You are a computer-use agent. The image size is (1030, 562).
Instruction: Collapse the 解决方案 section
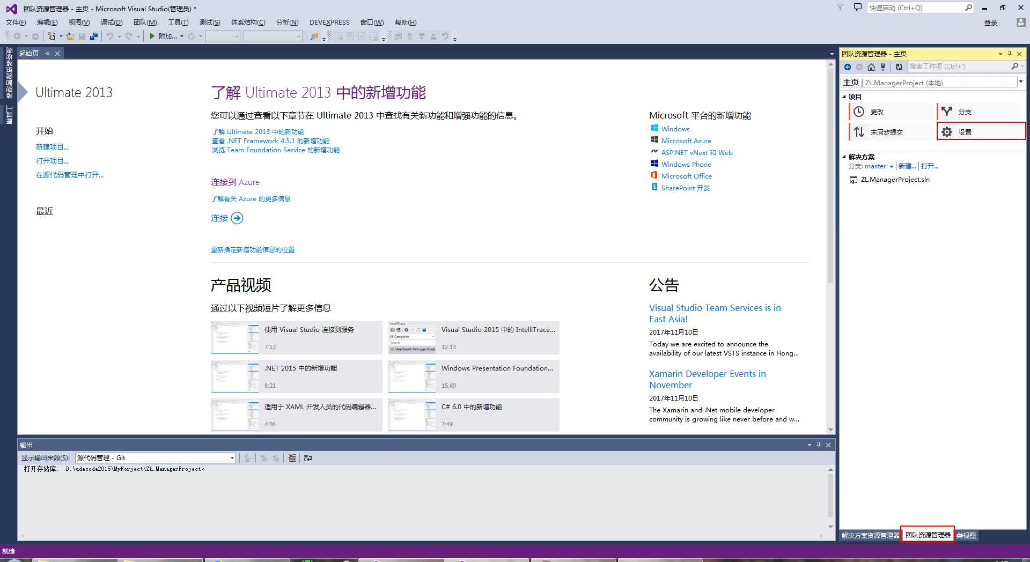click(x=844, y=157)
